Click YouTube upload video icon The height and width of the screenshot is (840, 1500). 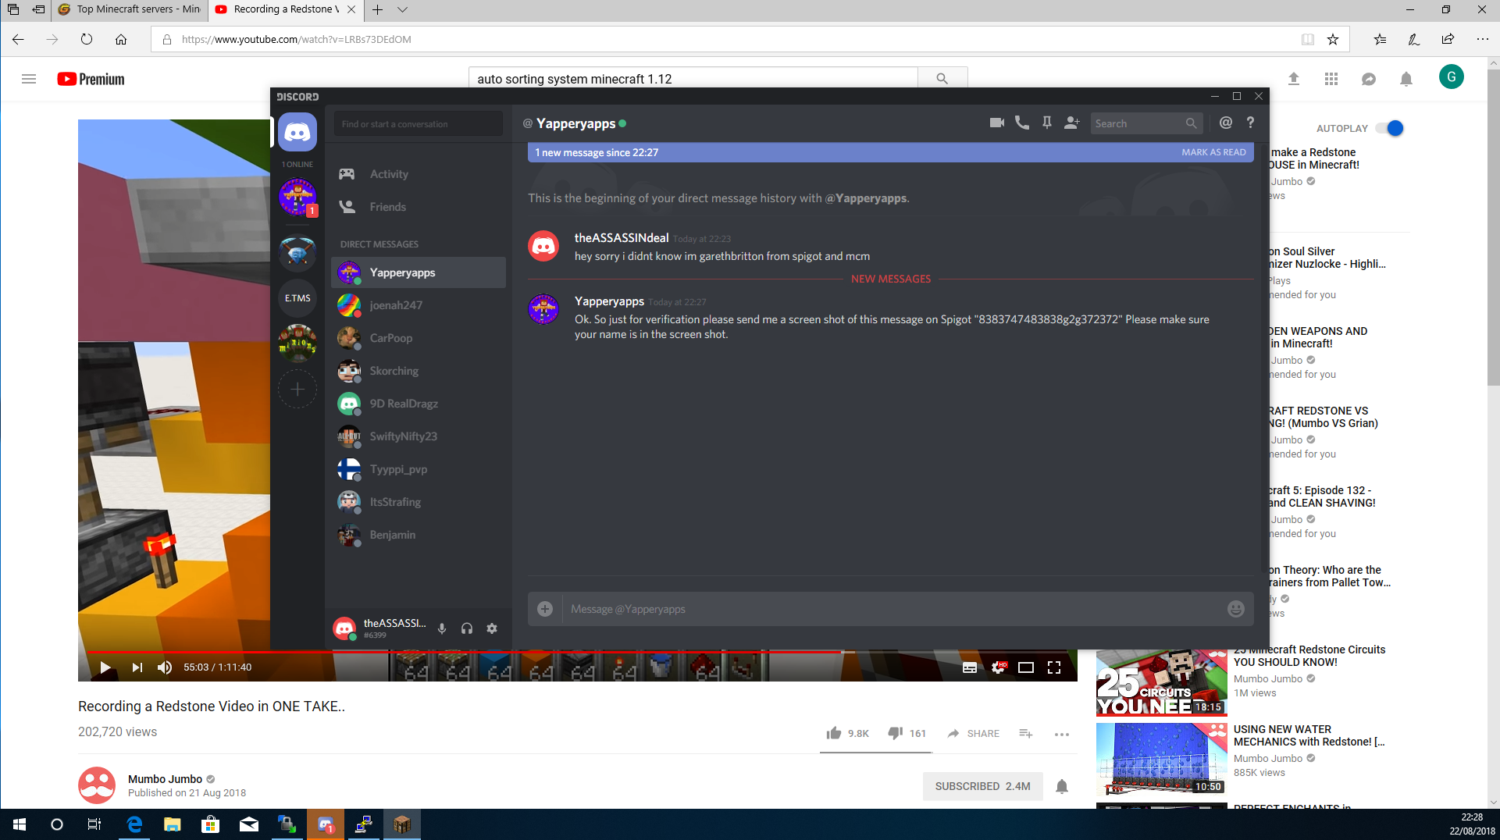[x=1294, y=79]
